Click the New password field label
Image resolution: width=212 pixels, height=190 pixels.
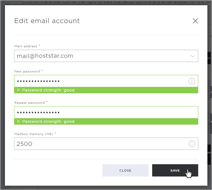tap(27, 72)
